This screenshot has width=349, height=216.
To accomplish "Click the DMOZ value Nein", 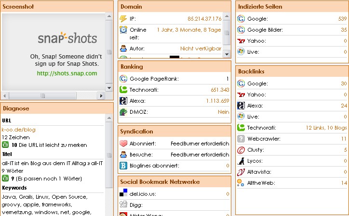I will point(224,112).
